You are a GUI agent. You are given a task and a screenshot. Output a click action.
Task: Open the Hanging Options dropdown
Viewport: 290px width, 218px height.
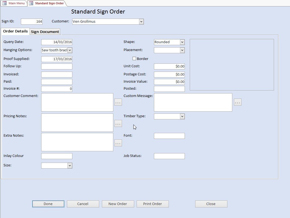(70, 50)
